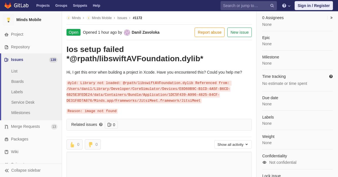This screenshot has height=177, width=338.
Task: Click the related issues count badge
Action: click(x=111, y=125)
